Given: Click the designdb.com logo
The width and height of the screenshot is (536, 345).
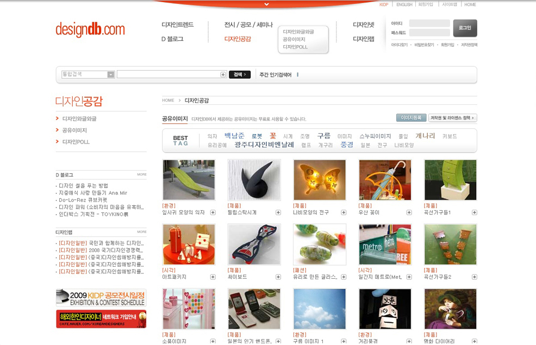Looking at the screenshot, I should coord(90,29).
